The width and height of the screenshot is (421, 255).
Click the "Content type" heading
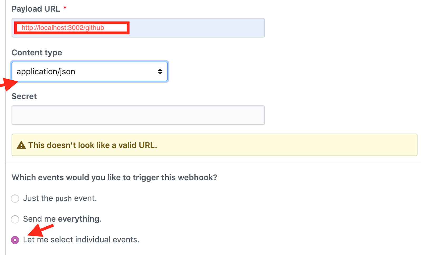tap(37, 53)
